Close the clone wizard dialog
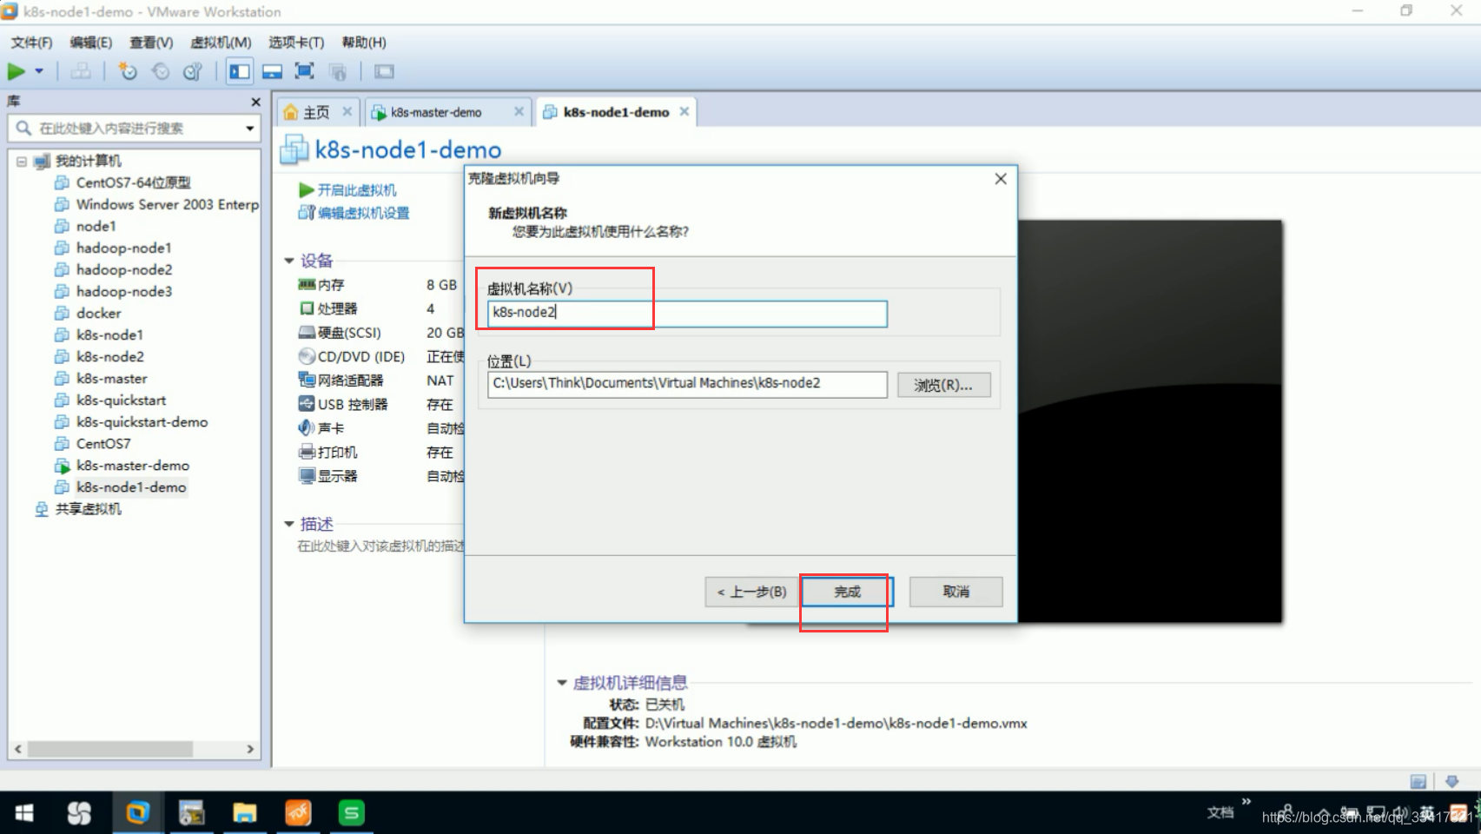 pos(1001,178)
